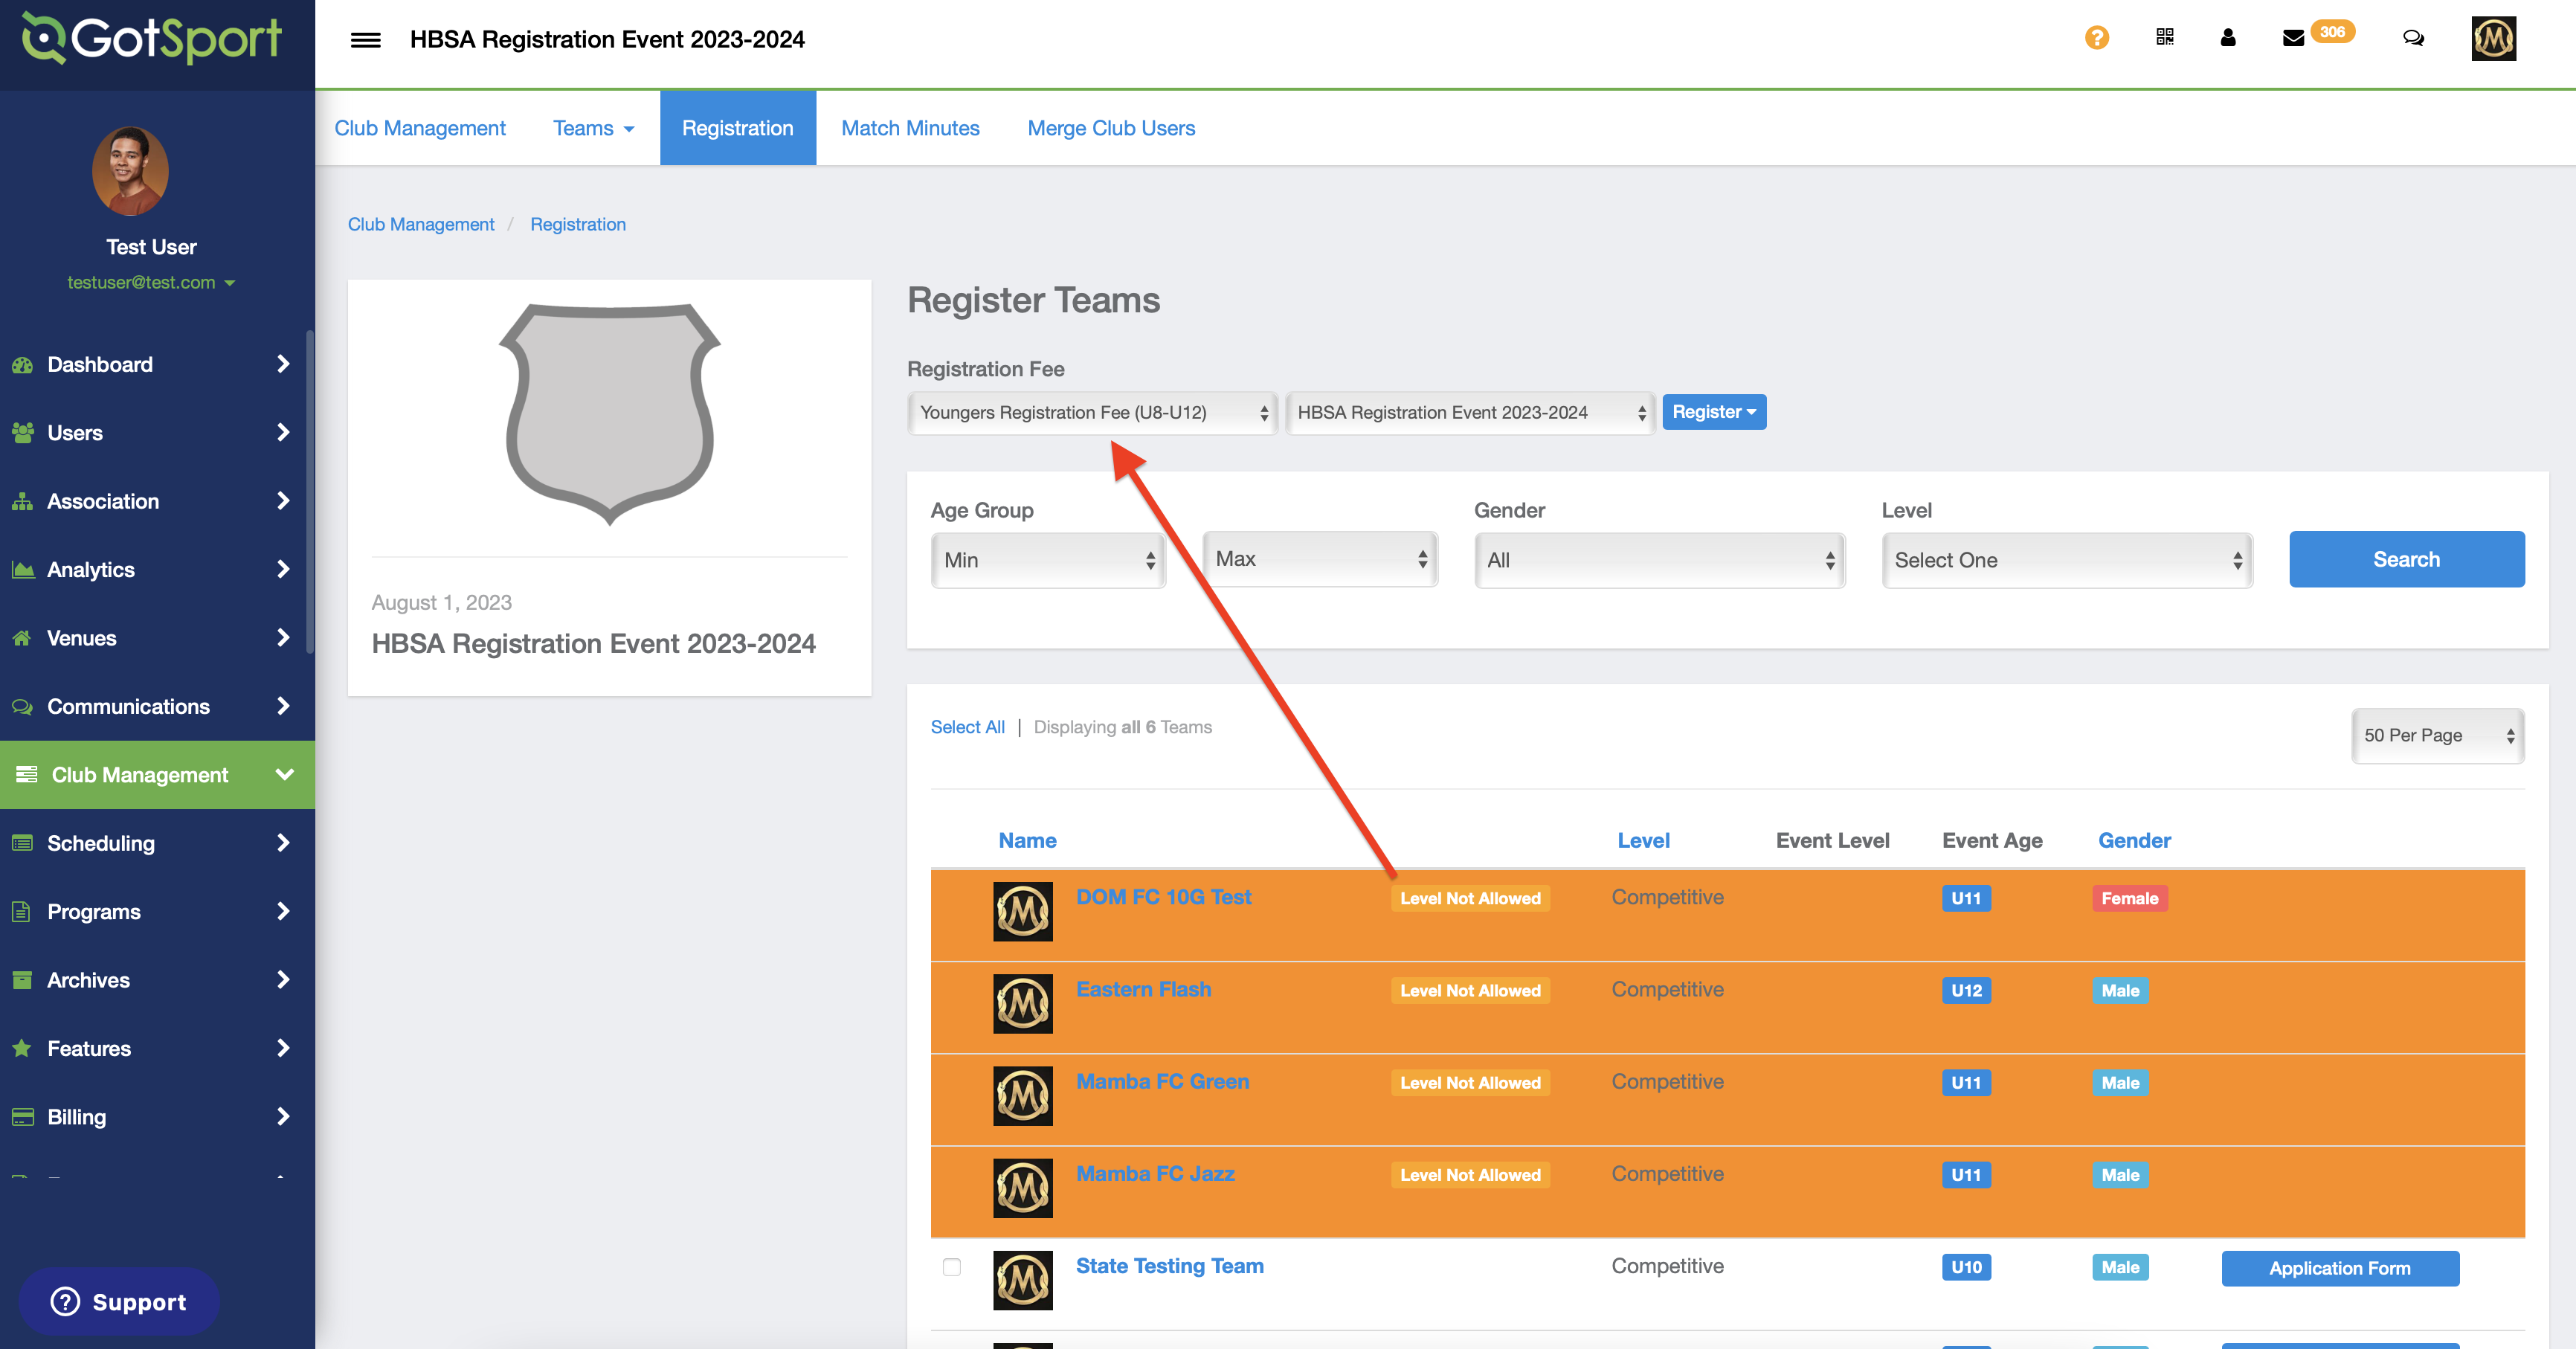Image resolution: width=2576 pixels, height=1349 pixels.
Task: Open the Merge Club Users tab
Action: pyautogui.click(x=1111, y=128)
